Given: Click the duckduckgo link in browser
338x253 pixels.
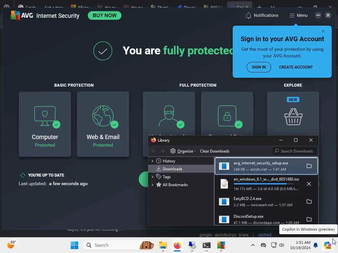Looking at the screenshot, I should coord(225,235).
